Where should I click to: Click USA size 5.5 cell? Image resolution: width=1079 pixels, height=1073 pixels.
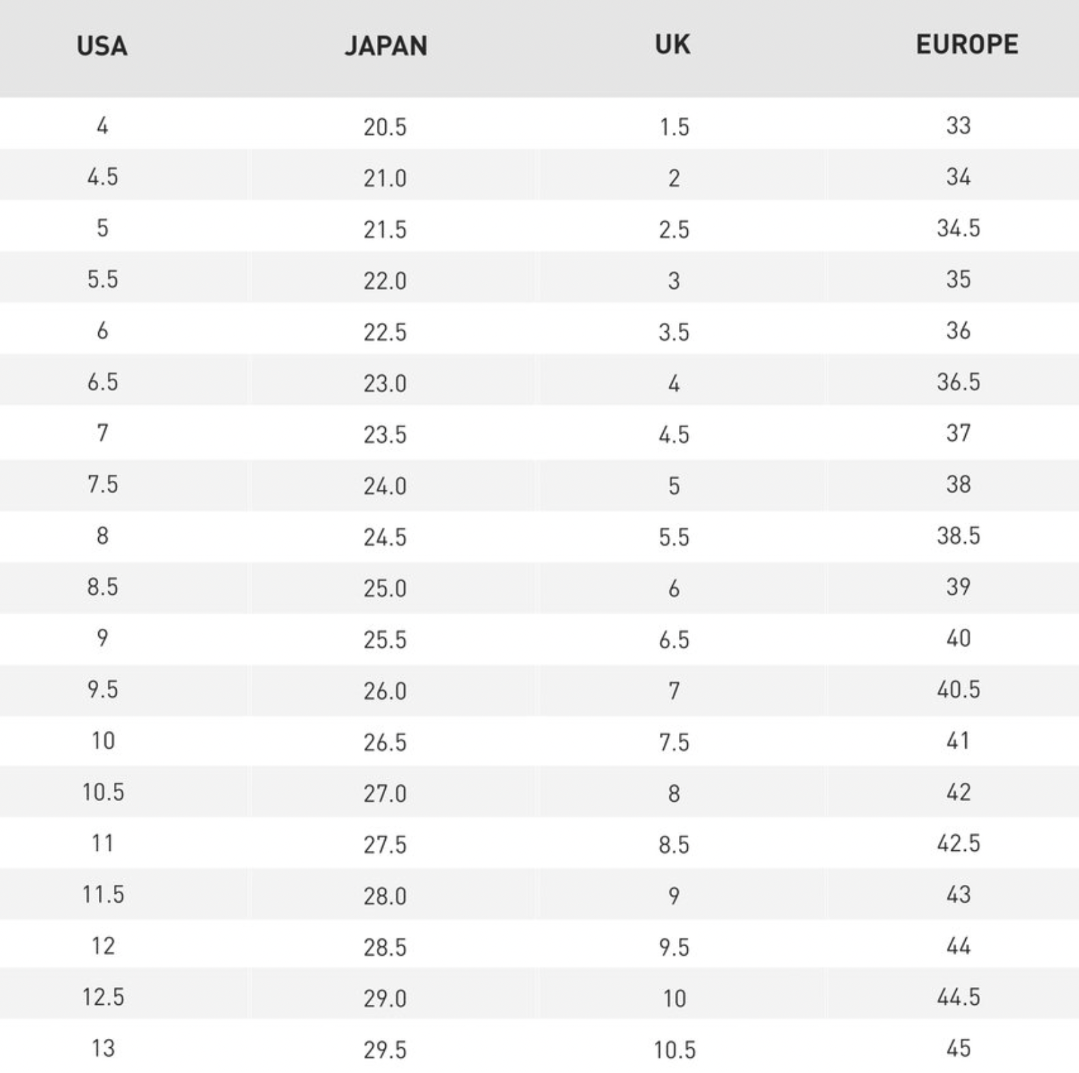102,279
